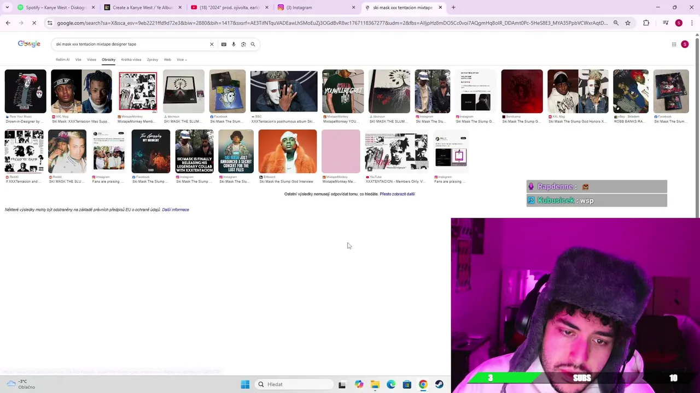Open the Billboard Slump God Interview image
Image resolution: width=700 pixels, height=393 pixels.
(x=288, y=151)
